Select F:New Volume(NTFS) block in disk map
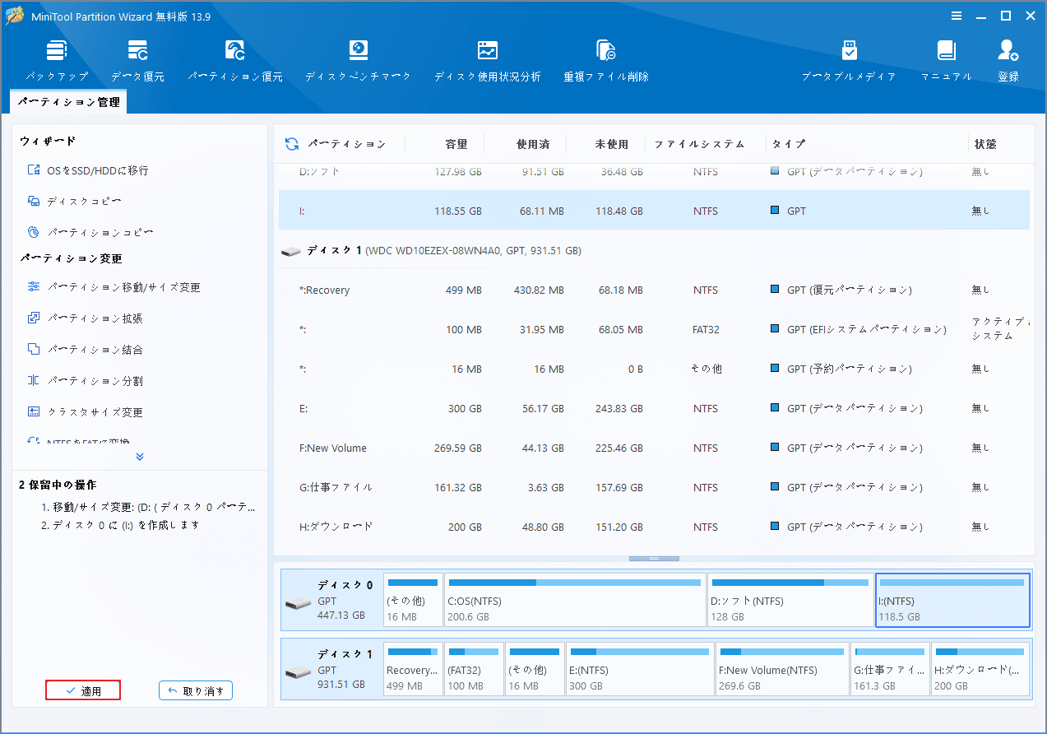This screenshot has width=1047, height=734. [782, 669]
